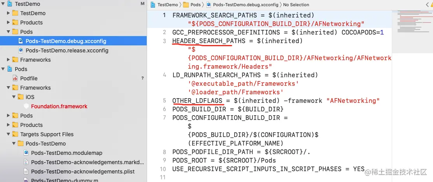Collapse the Frameworks folder in Pods project
Viewport: 433px width, 182px height.
pos(8,88)
